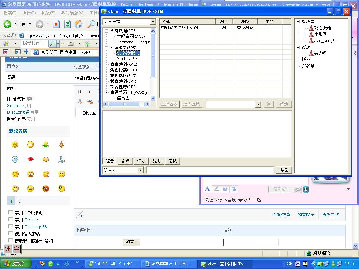Sort rooms by 線上 column header
Image resolution: width=359 pixels, height=269 pixels.
[x=224, y=21]
